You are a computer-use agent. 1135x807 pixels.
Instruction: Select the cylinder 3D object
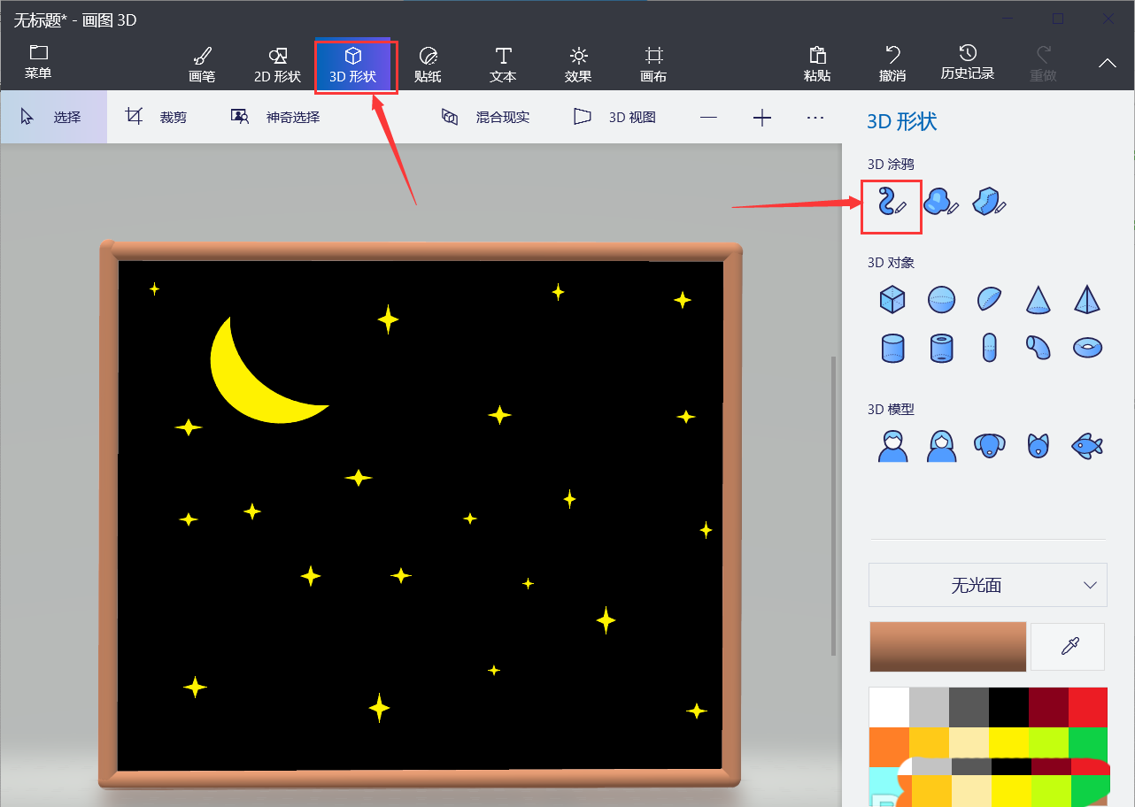pos(892,348)
